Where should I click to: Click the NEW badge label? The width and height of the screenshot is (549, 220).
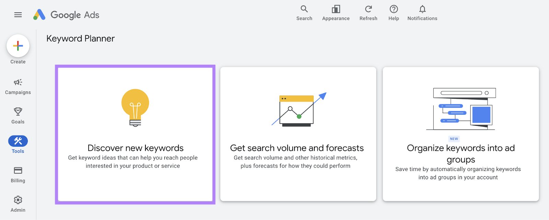click(x=454, y=139)
